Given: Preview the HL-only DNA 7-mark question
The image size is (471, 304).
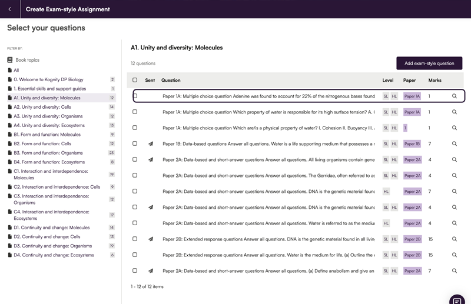Looking at the screenshot, I should click(454, 192).
